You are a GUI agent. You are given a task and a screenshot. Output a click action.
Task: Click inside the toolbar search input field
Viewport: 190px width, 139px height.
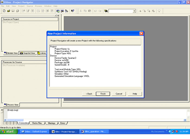pos(121,11)
